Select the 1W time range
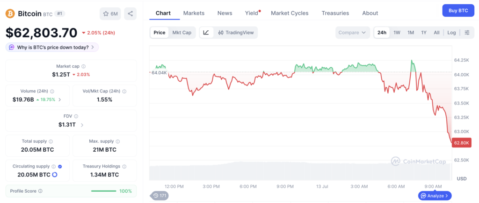 397,33
